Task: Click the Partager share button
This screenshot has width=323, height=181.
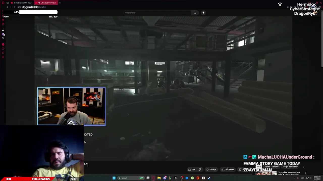Action: click(x=211, y=169)
